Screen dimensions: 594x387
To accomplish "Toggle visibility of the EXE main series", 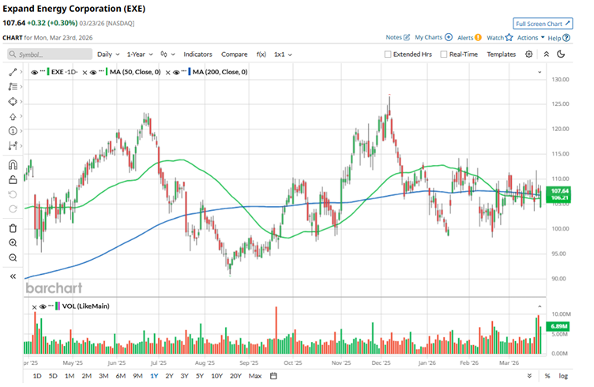I will 36,72.
